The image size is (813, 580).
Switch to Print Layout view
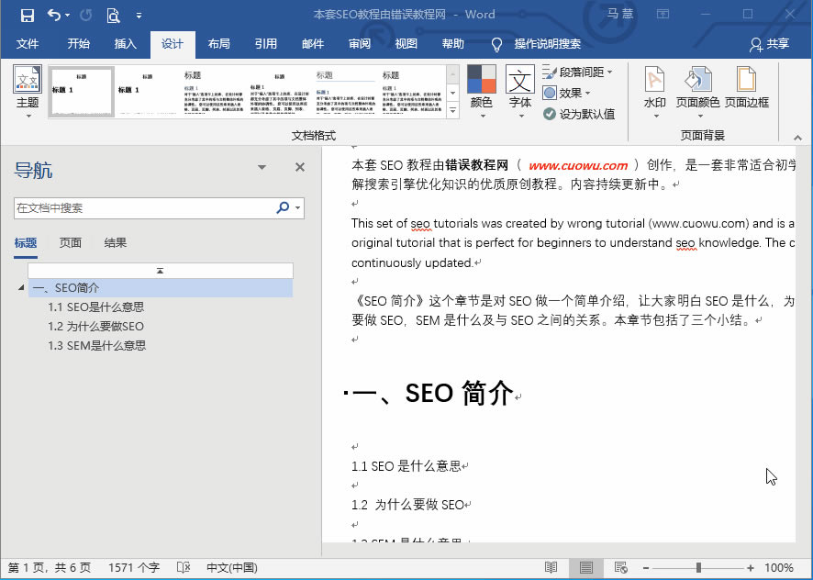point(586,567)
